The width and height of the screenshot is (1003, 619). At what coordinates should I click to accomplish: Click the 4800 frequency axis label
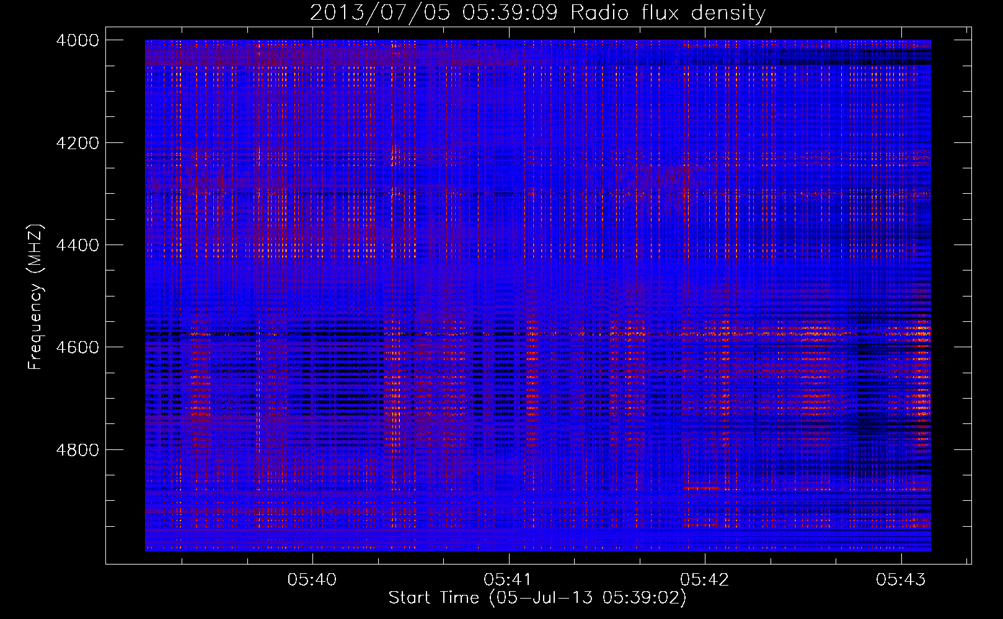(77, 450)
